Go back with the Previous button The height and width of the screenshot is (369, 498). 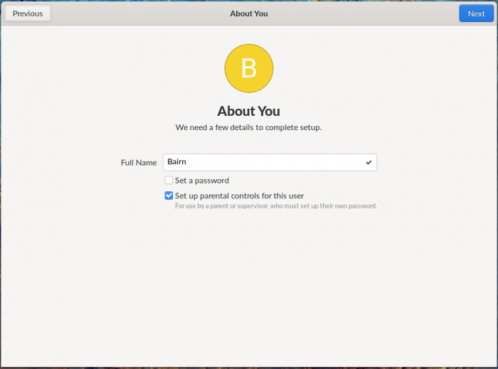pos(28,14)
